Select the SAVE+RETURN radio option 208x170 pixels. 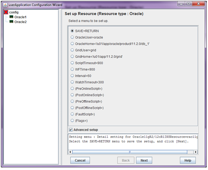pyautogui.click(x=85, y=31)
